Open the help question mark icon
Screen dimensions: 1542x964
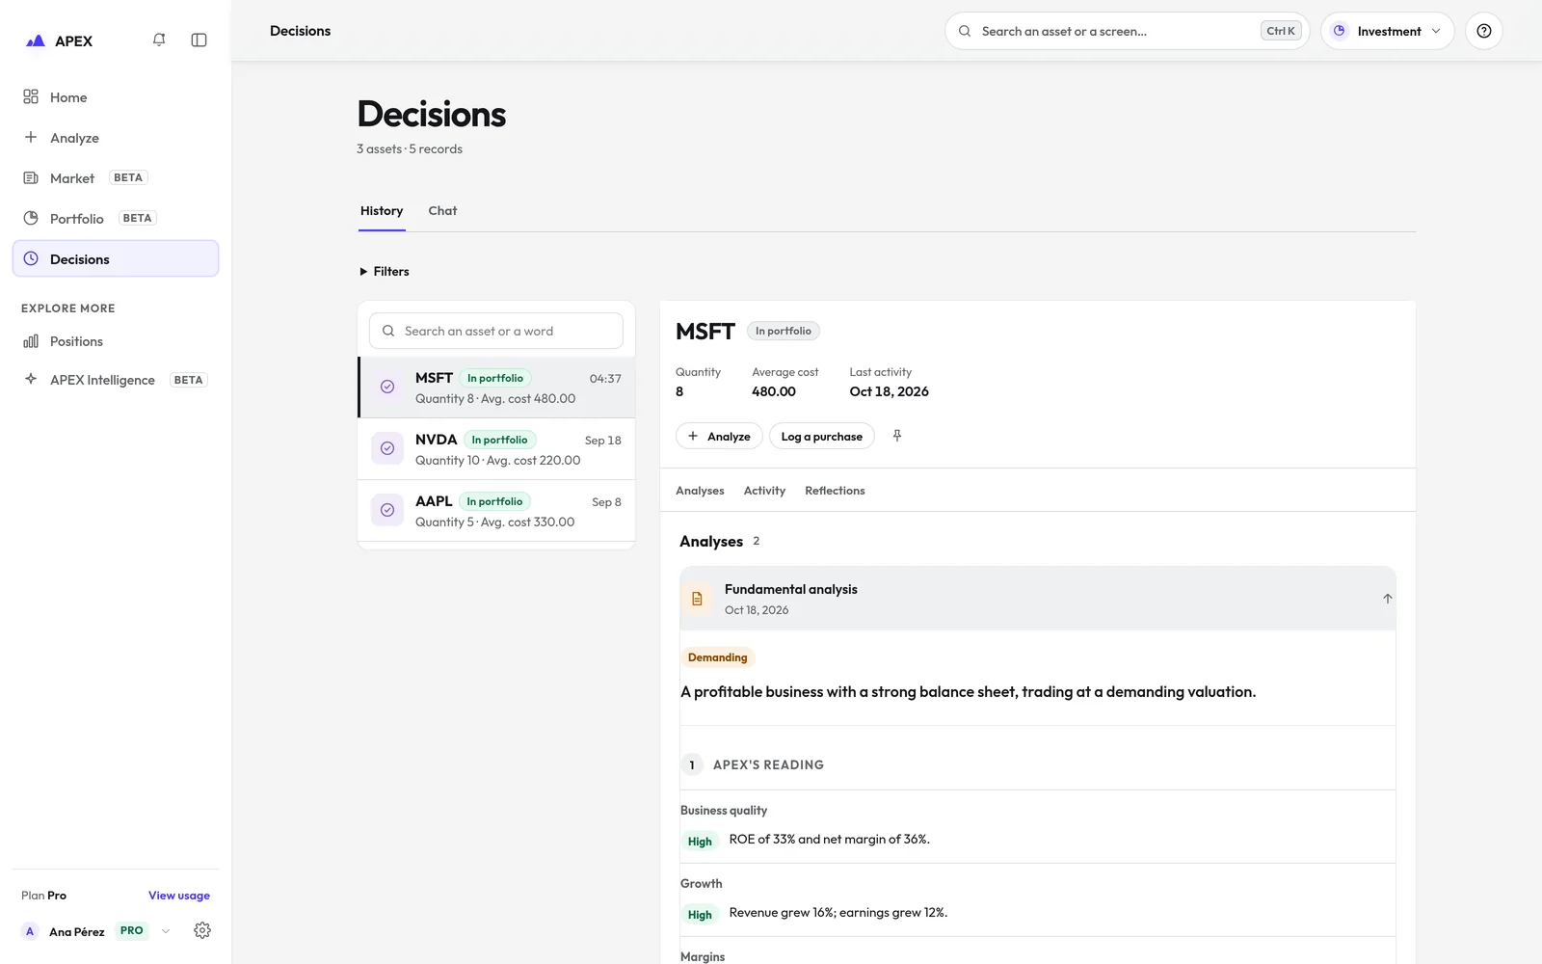click(x=1483, y=31)
